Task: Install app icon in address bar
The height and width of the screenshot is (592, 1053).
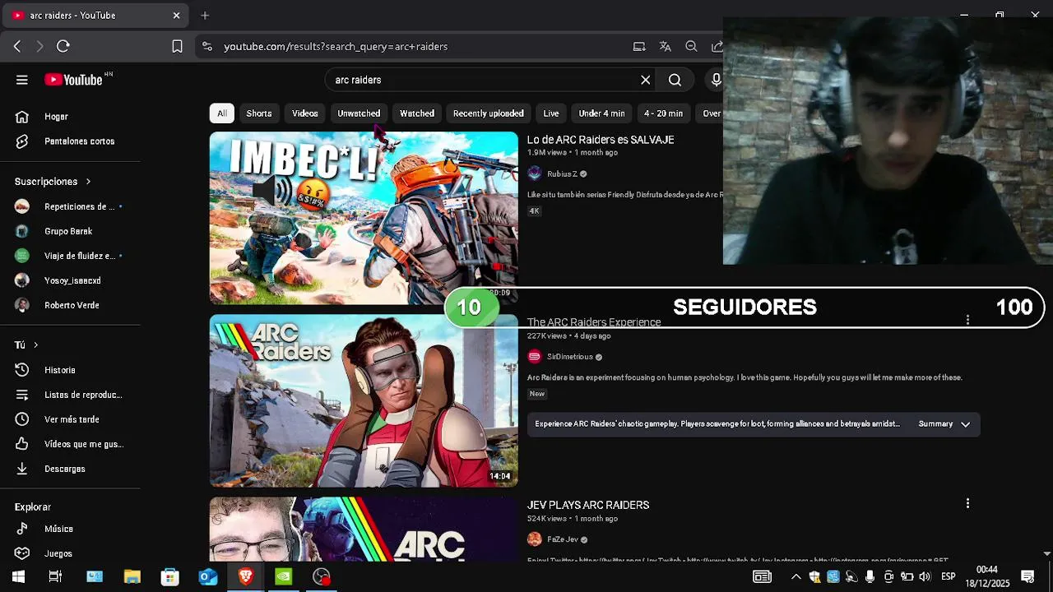Action: pyautogui.click(x=639, y=46)
